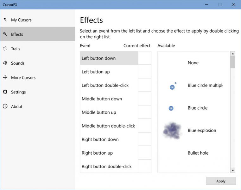
Task: Choose the Blue explosion label
Action: click(202, 130)
